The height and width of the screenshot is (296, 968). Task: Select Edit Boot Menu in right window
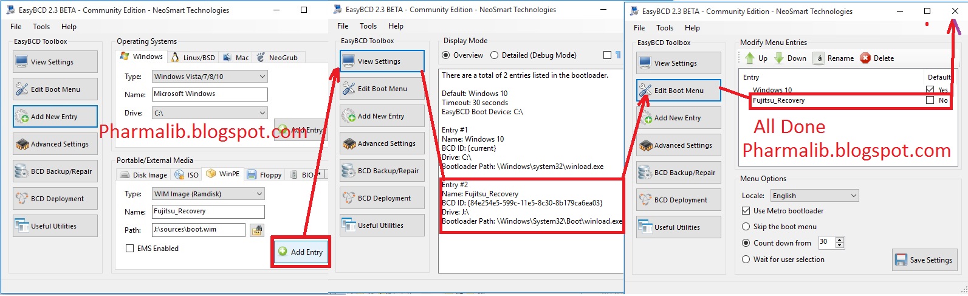pos(679,91)
